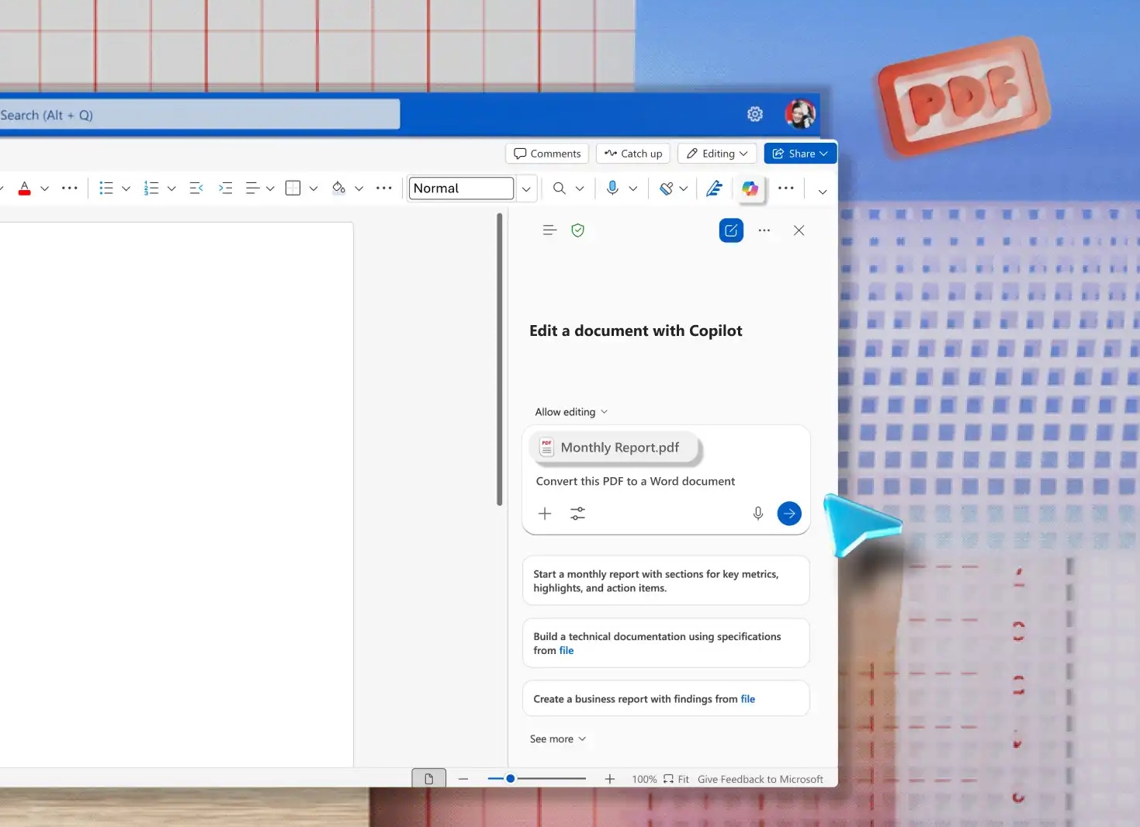Viewport: 1140px width, 827px height.
Task: Apply bulleted list formatting
Action: pyautogui.click(x=106, y=189)
